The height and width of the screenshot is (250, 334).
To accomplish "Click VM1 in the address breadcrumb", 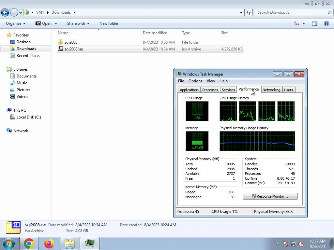I will pyautogui.click(x=40, y=12).
